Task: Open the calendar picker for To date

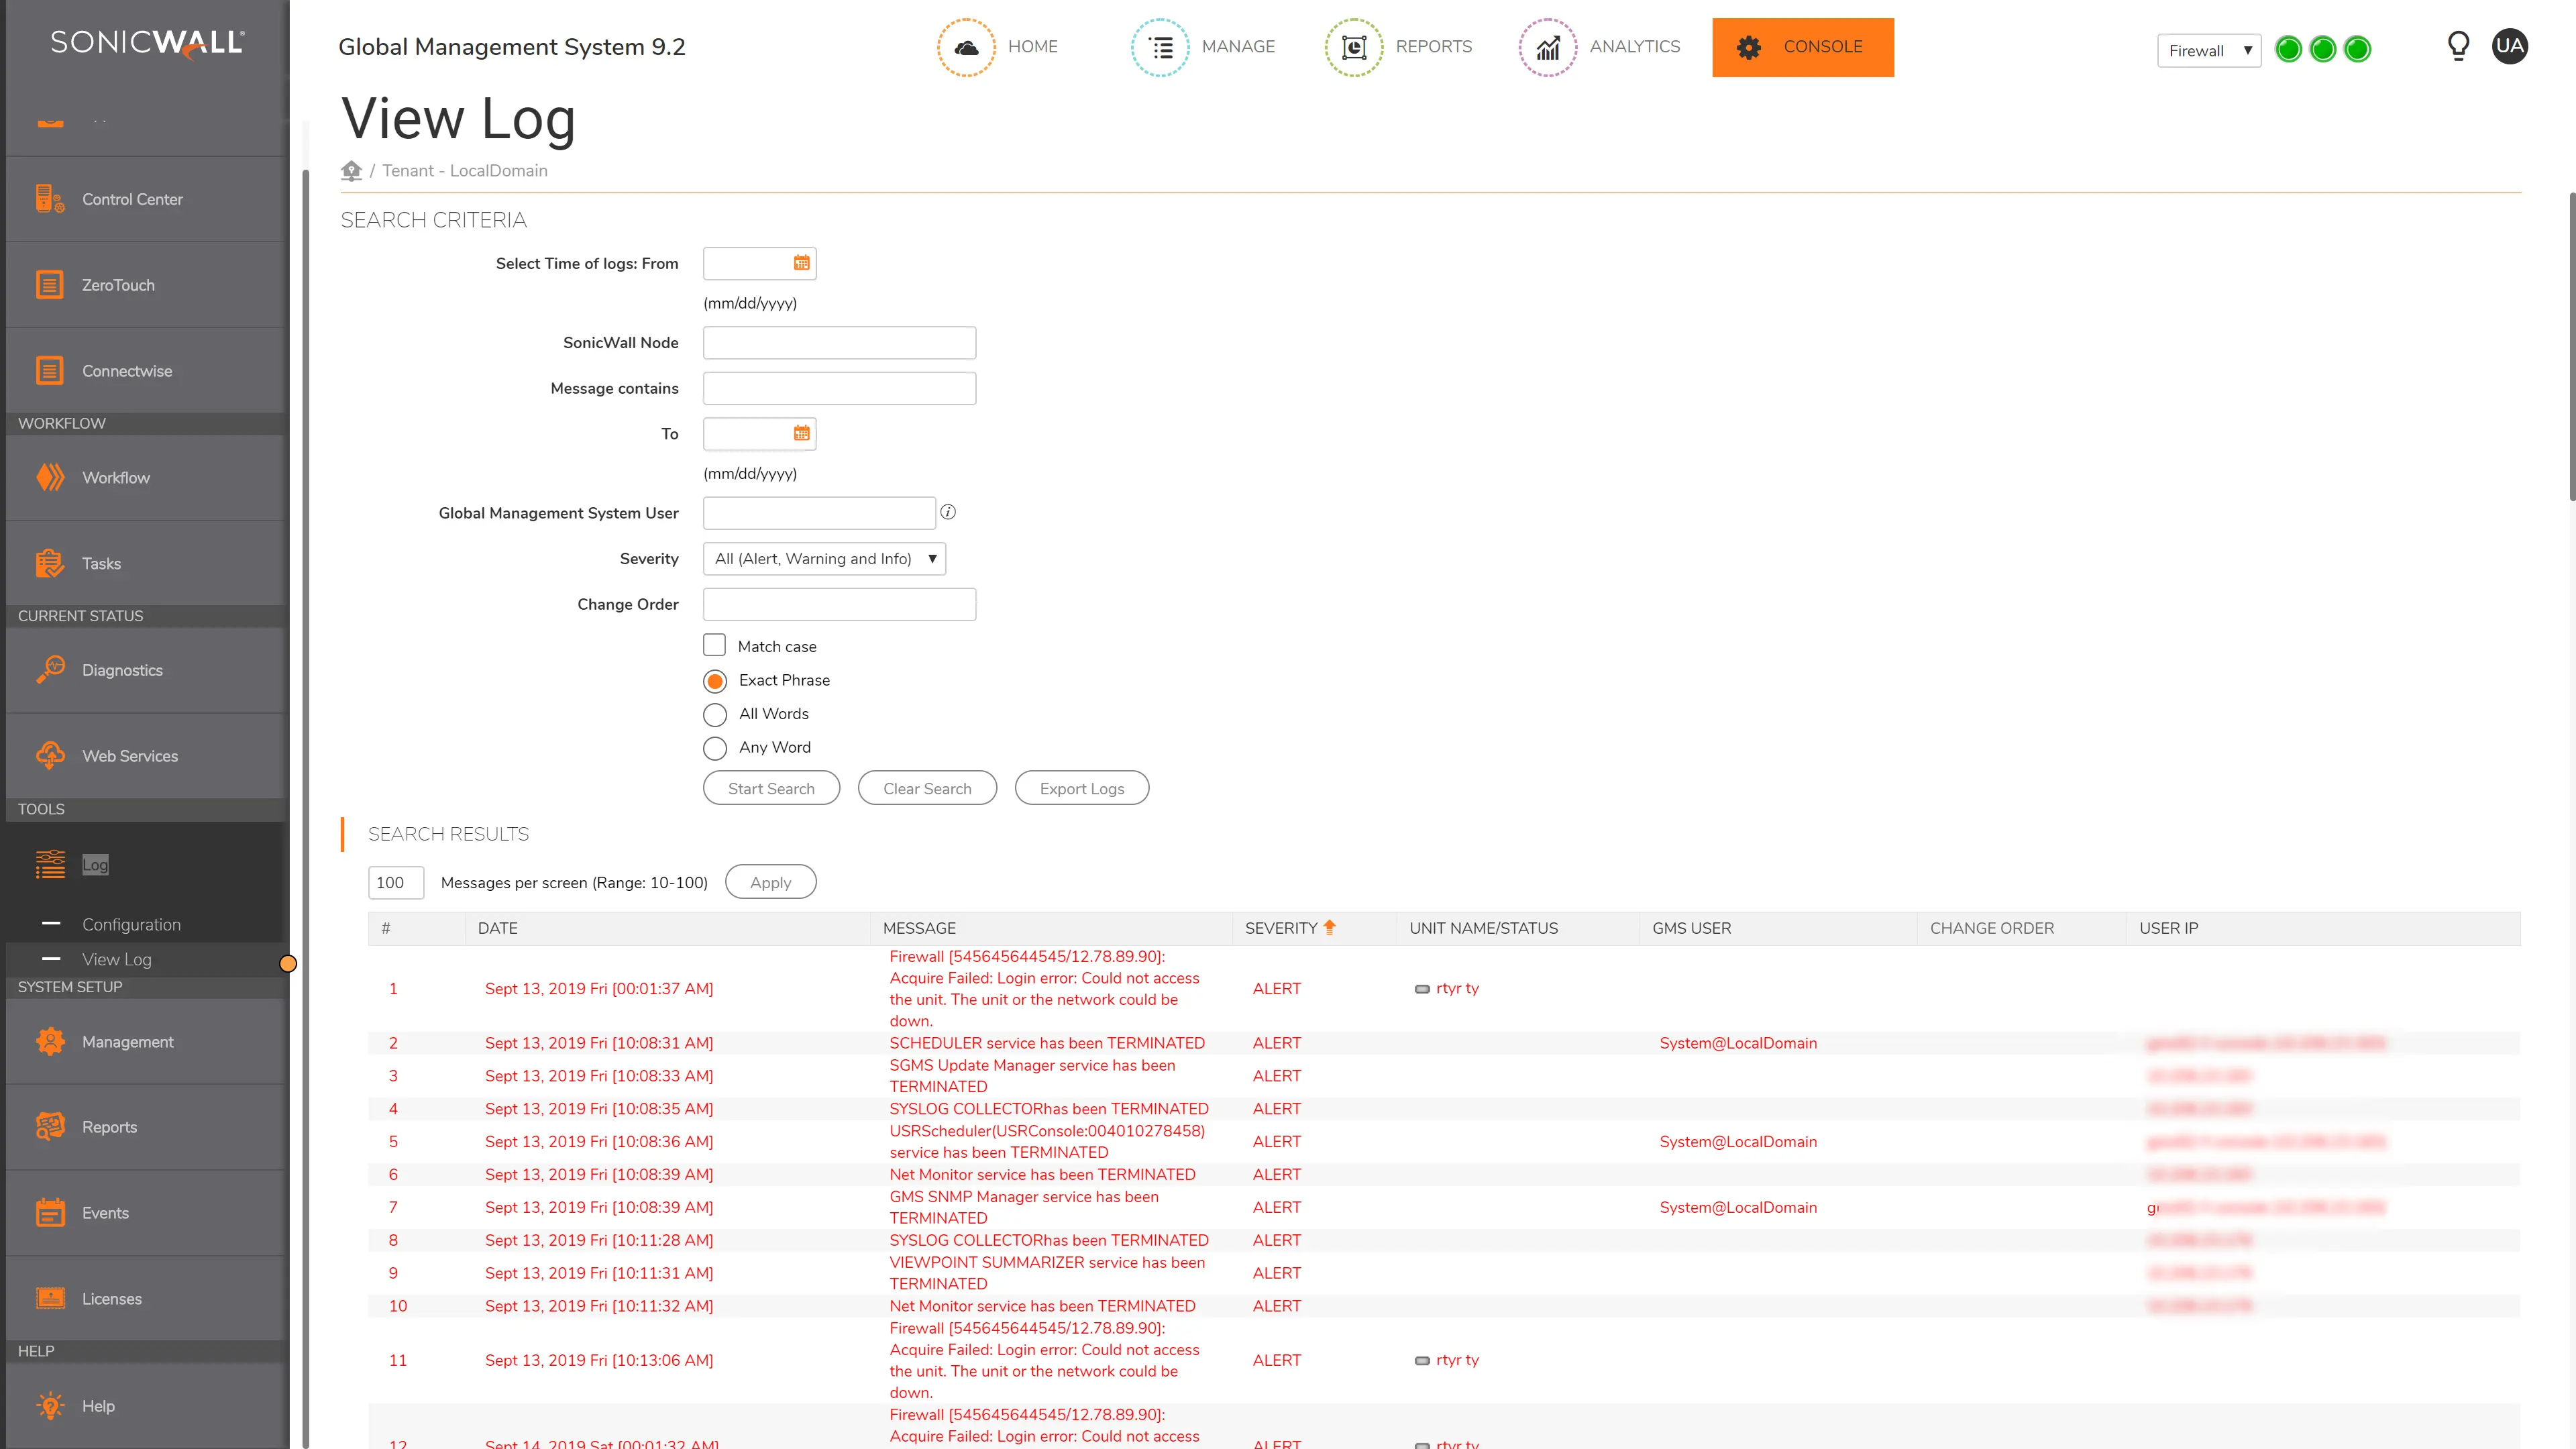Action: click(x=801, y=433)
